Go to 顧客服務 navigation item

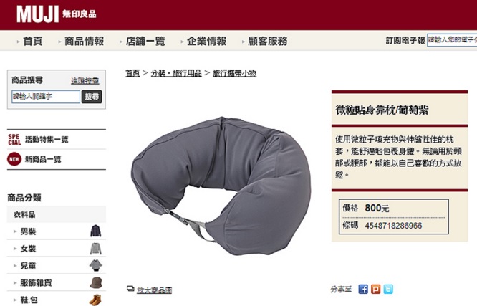[268, 41]
